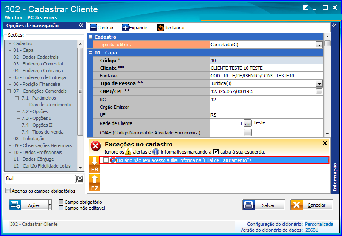Click the sections tree scroll down arrow
Viewport: 342px width, 236px height.
80,168
